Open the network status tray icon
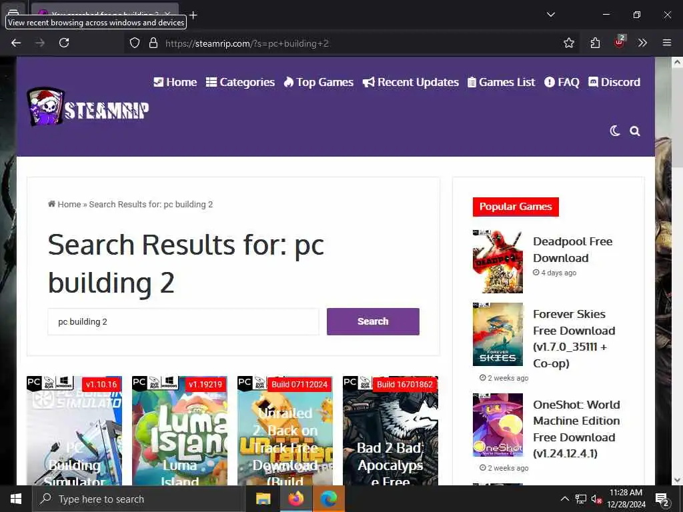The image size is (683, 512). pyautogui.click(x=581, y=499)
